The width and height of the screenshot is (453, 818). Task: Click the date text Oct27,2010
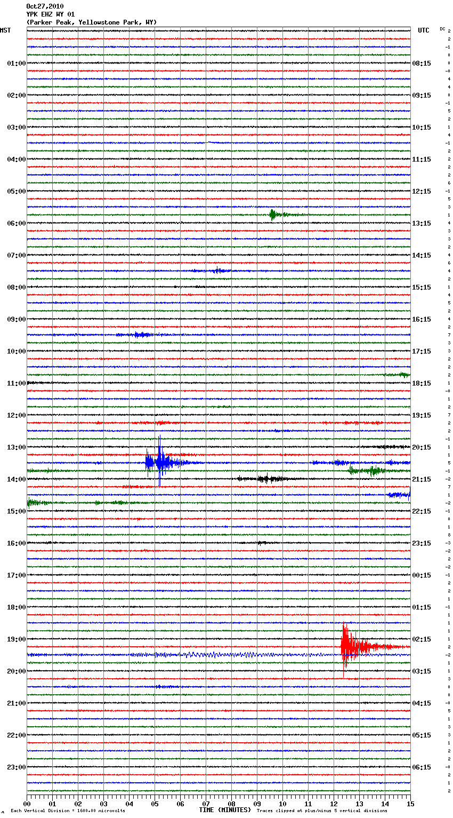click(45, 6)
